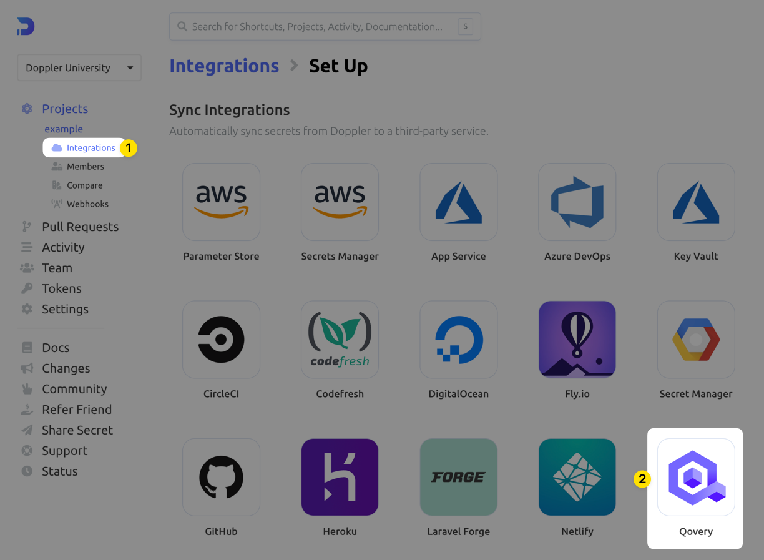
Task: Click the Status clock icon
Action: pos(27,471)
